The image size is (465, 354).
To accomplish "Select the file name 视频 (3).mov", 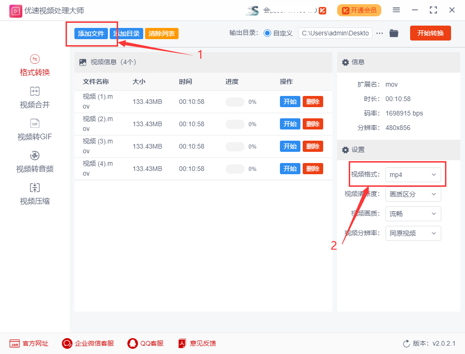I will [98, 146].
